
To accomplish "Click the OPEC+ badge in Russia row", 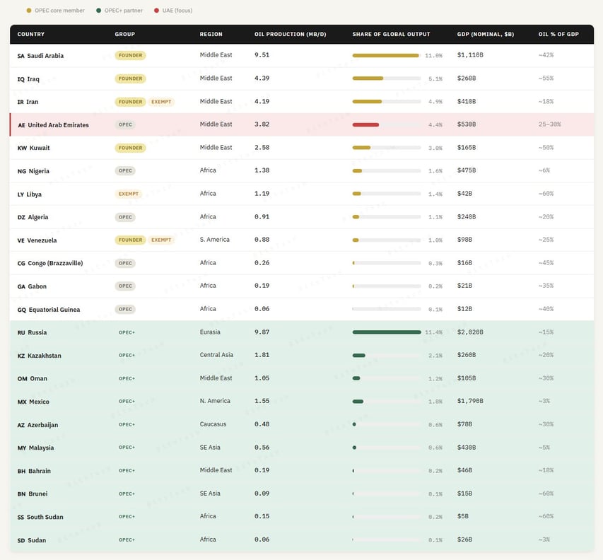I will (x=127, y=332).
